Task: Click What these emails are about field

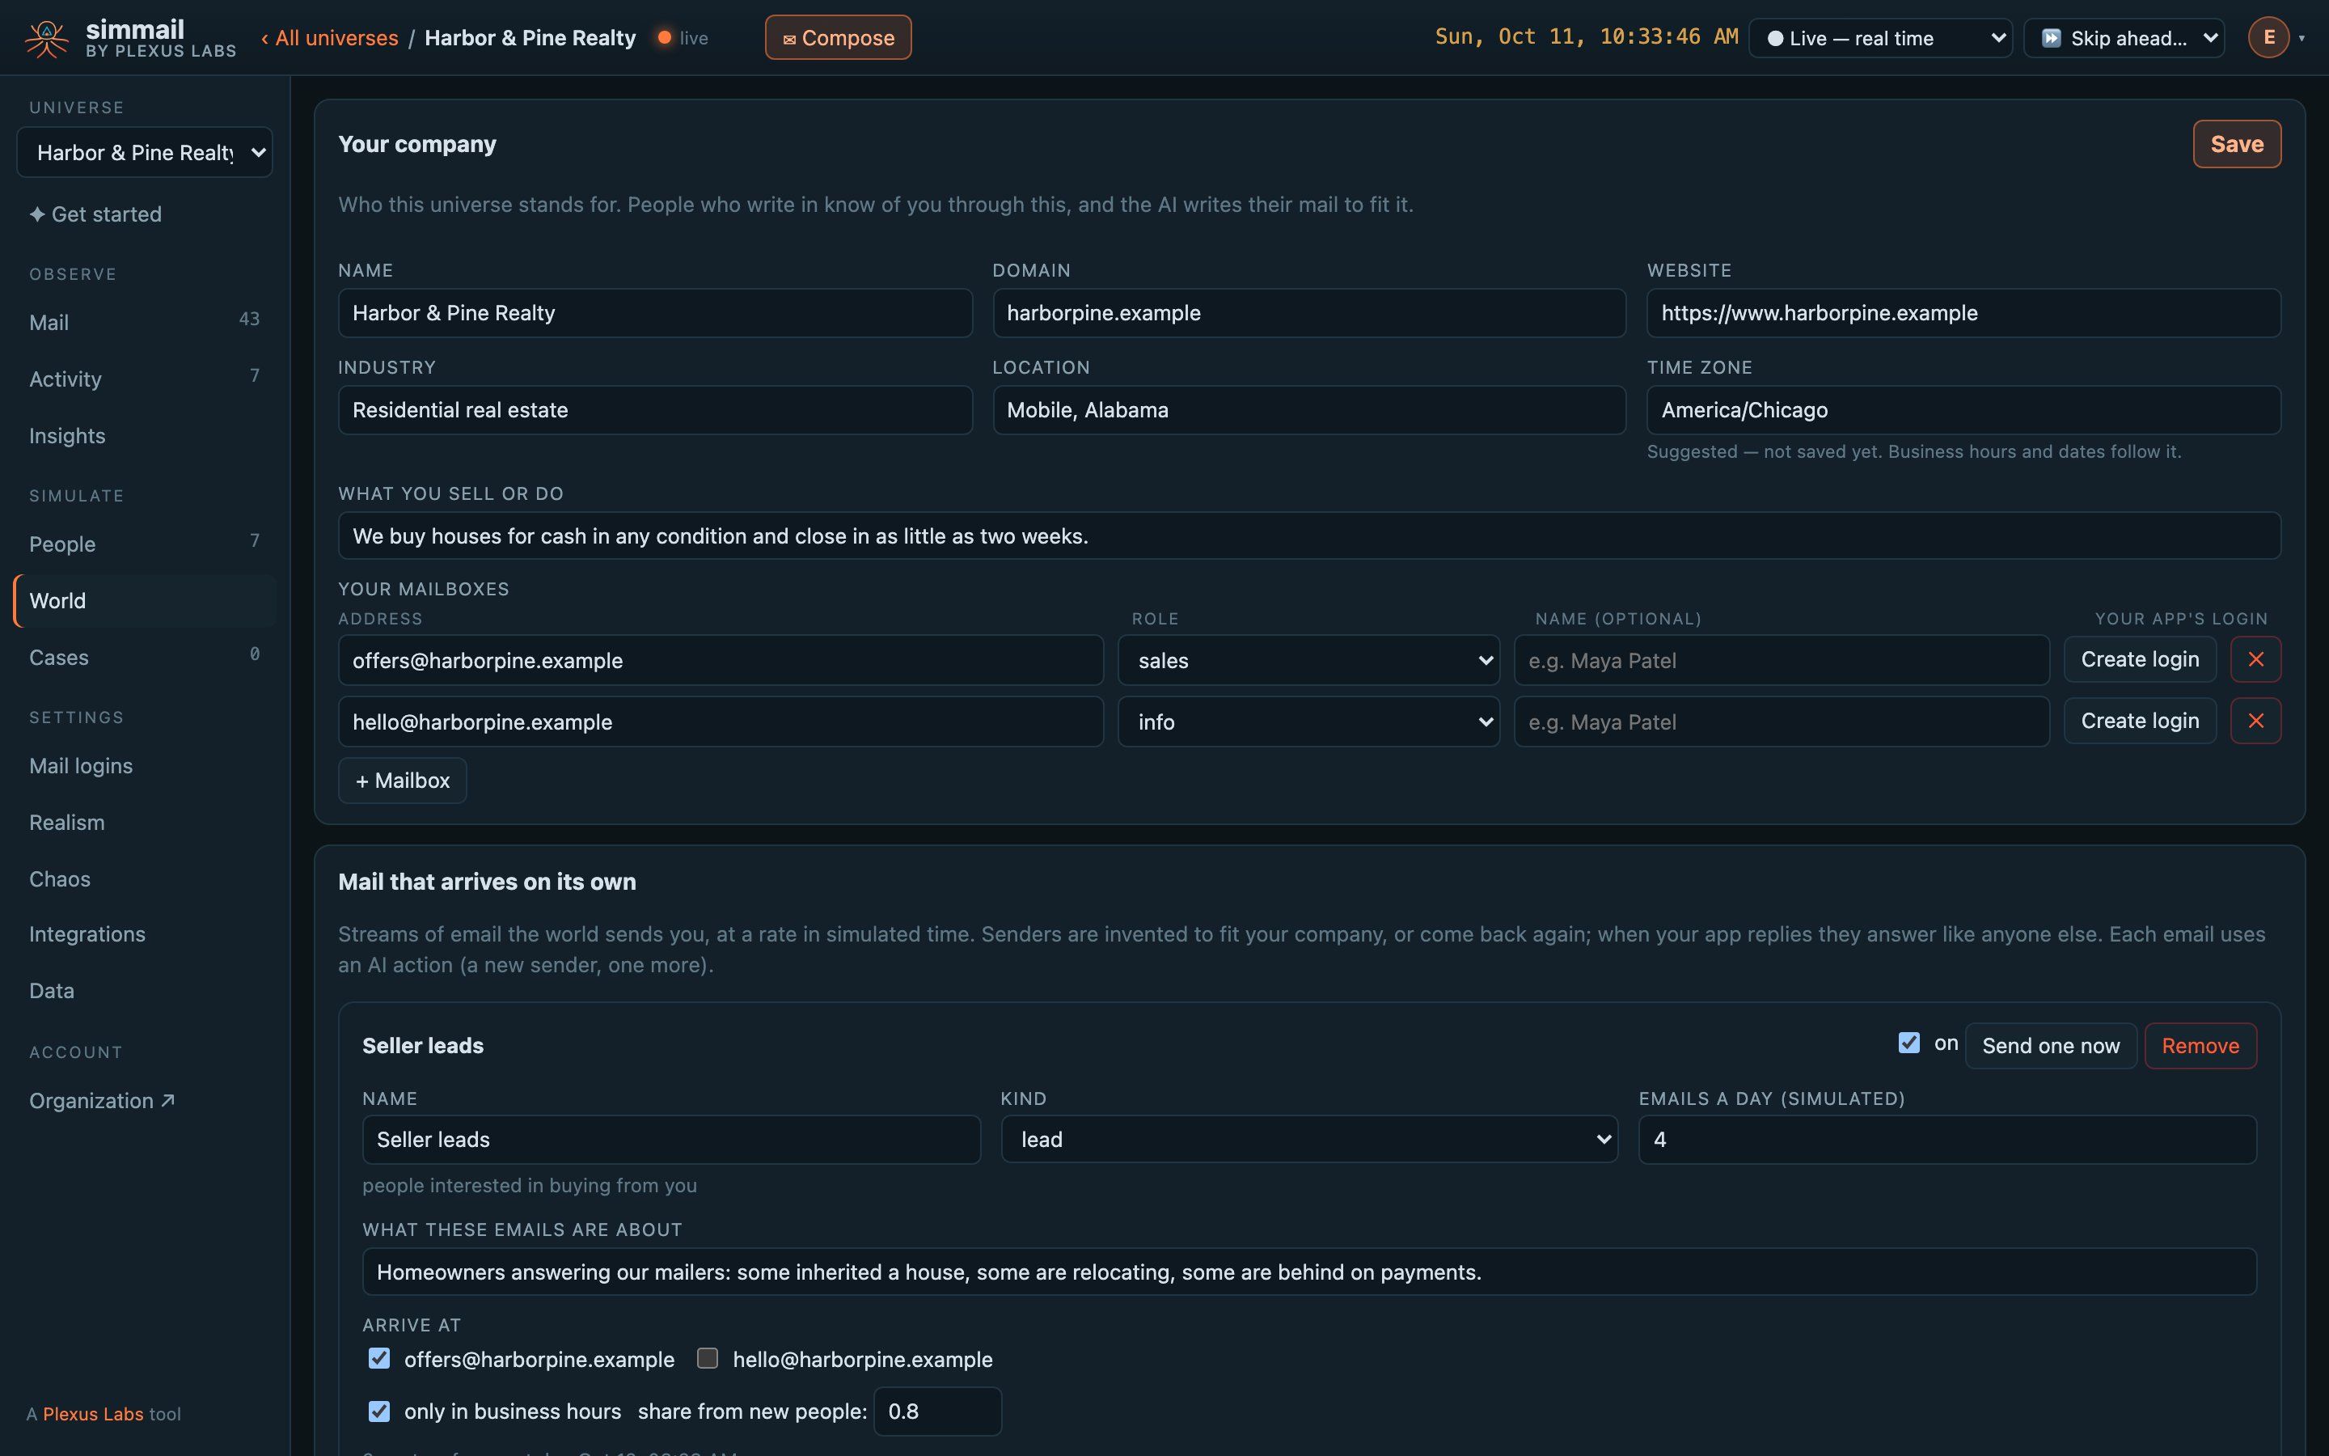Action: point(1309,1272)
